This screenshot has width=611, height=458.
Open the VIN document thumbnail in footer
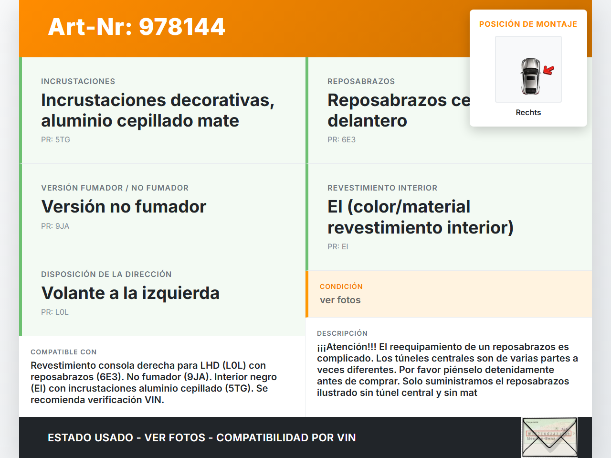point(549,437)
